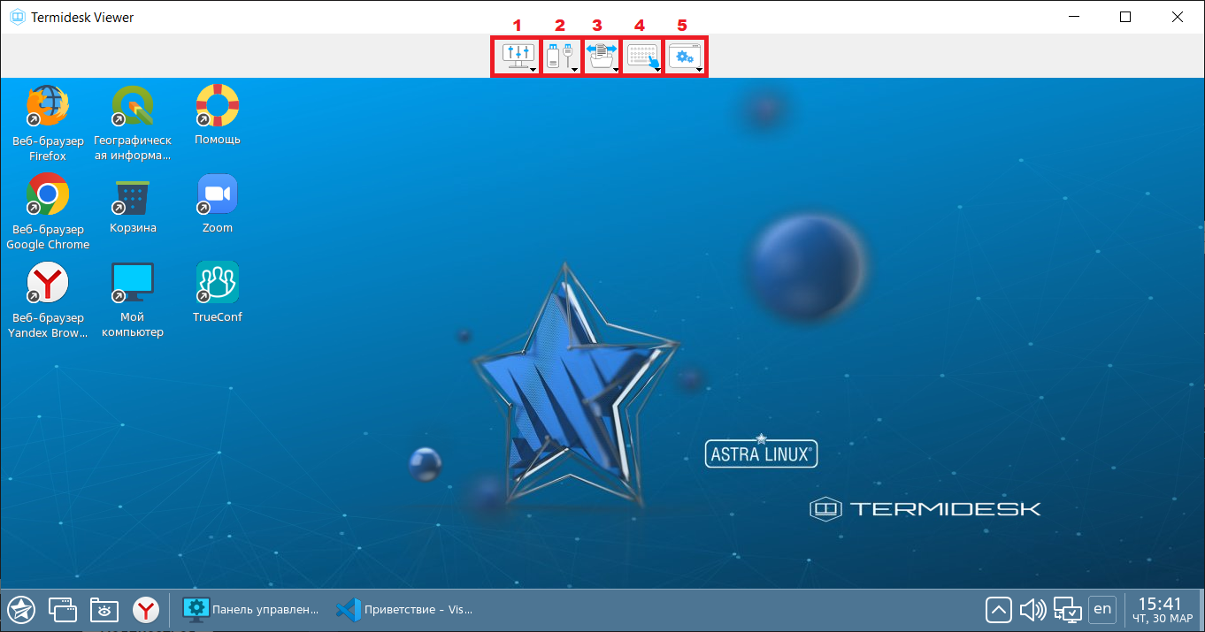
Task: Select the TrueConf desktop shortcut
Action: [218, 283]
